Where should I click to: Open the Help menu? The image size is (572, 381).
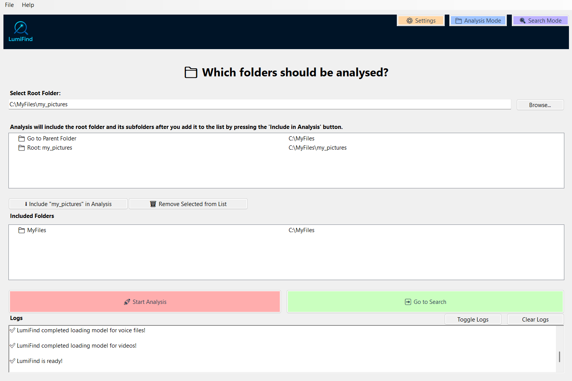pos(28,5)
